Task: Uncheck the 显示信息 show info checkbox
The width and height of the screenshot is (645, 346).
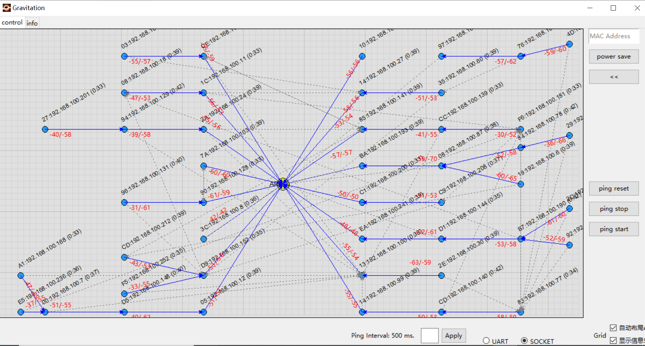Action: click(x=613, y=340)
